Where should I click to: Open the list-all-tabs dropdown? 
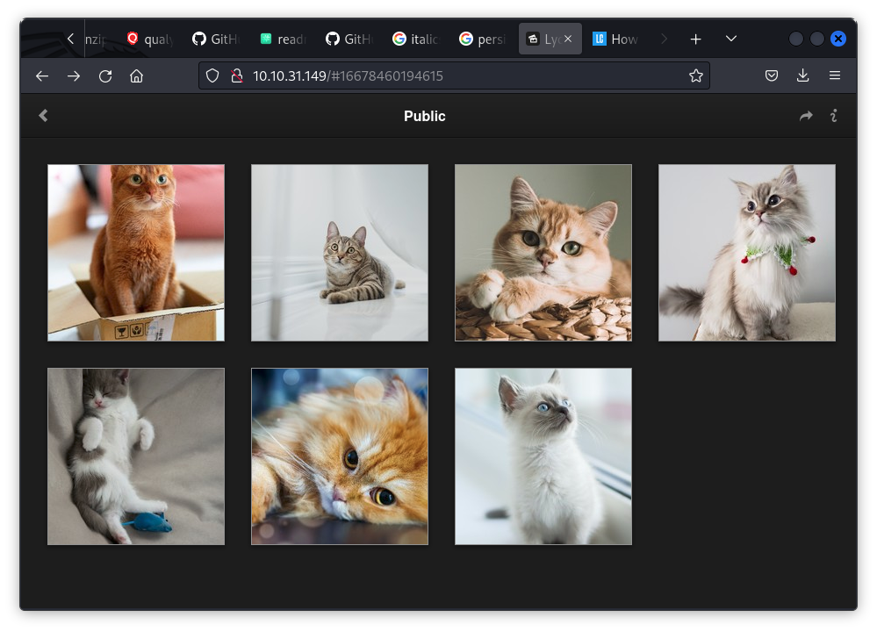[x=730, y=39]
